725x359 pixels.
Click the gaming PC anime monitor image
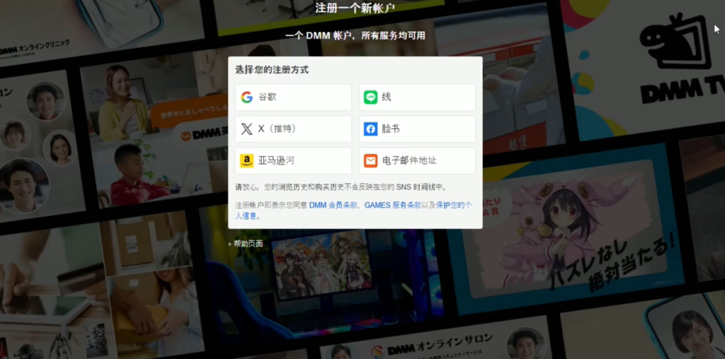point(319,265)
